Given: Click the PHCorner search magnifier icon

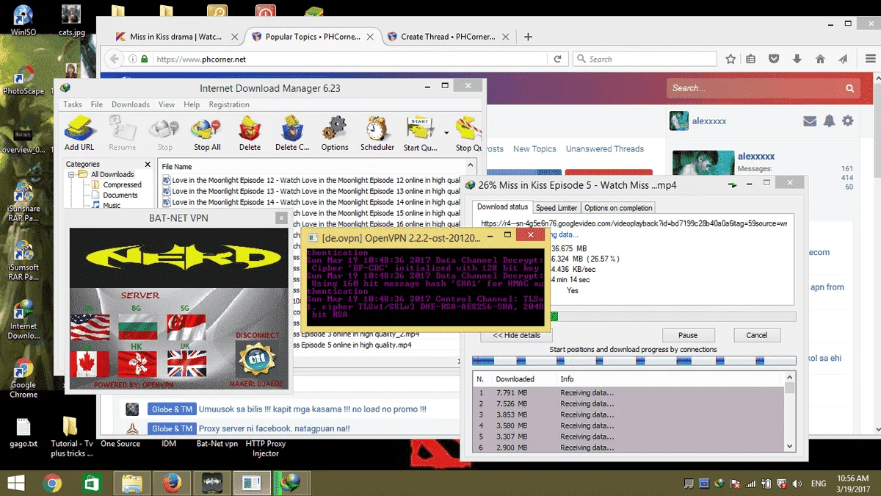Looking at the screenshot, I should click(x=850, y=88).
